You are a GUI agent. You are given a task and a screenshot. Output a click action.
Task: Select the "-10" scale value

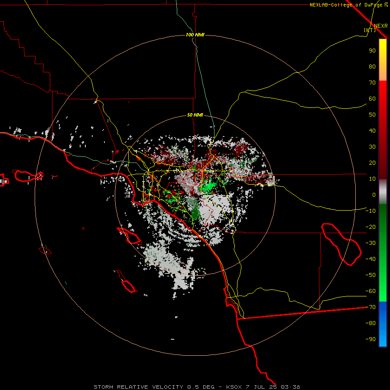pyautogui.click(x=370, y=211)
